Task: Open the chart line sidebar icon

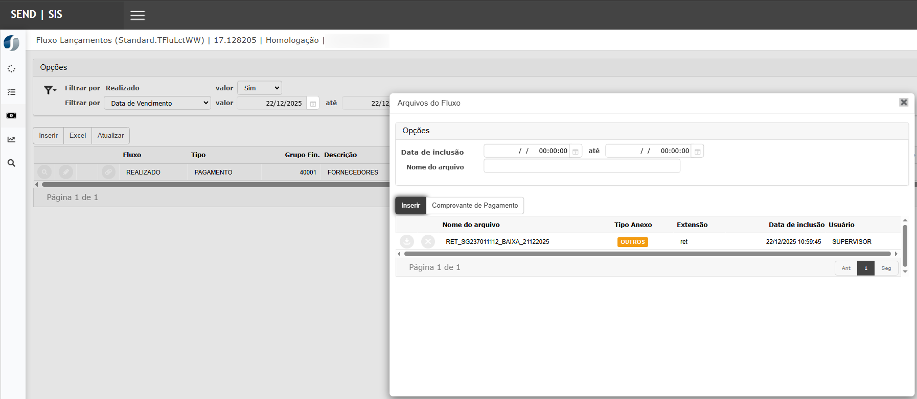Action: pyautogui.click(x=11, y=139)
